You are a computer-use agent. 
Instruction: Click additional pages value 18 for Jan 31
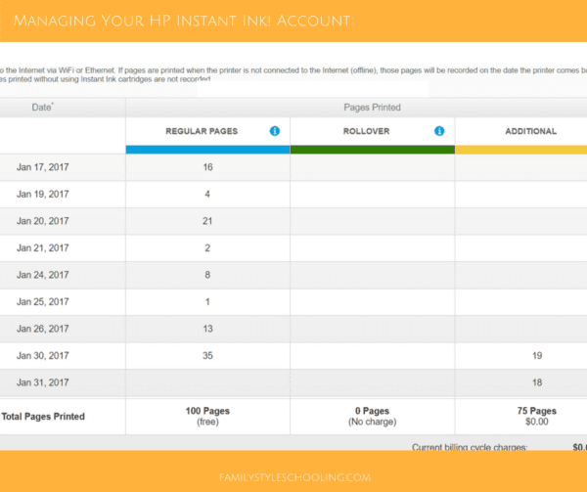[x=537, y=382]
